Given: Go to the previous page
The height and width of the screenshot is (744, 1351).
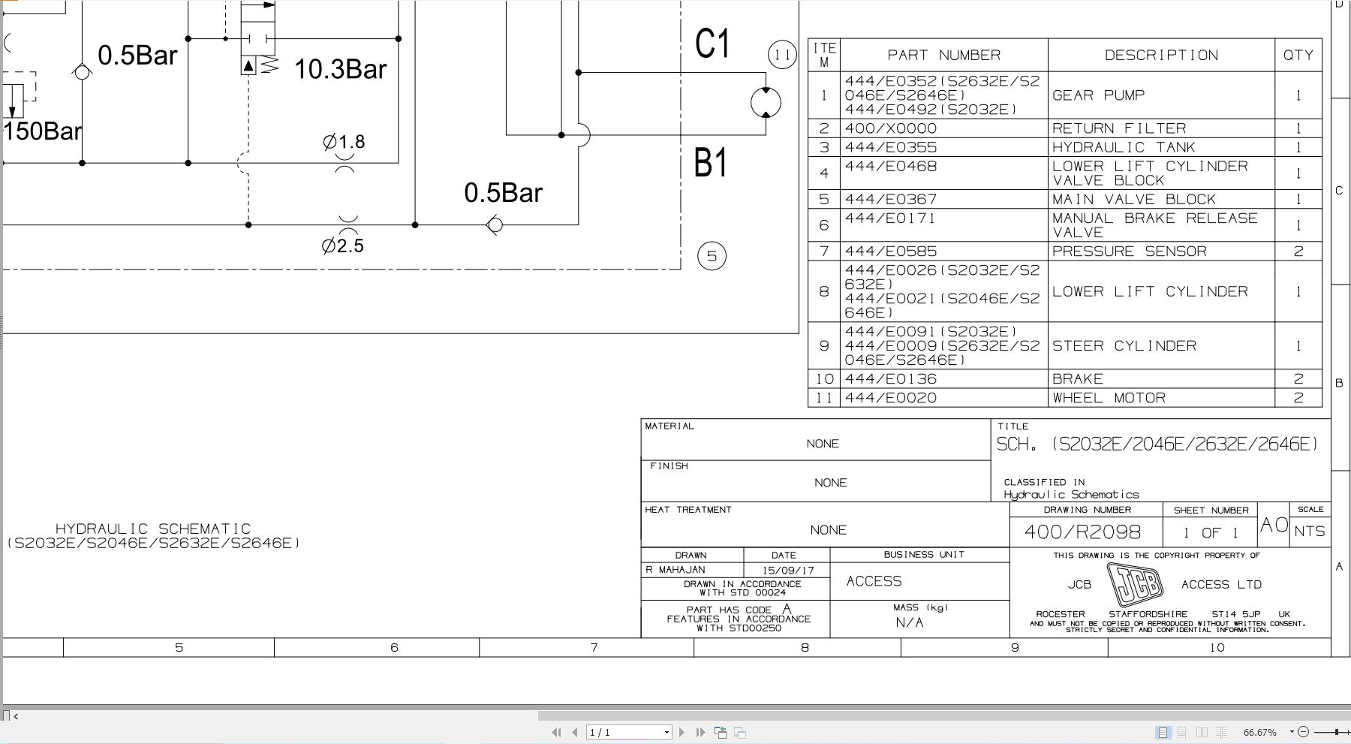Looking at the screenshot, I should pyautogui.click(x=574, y=732).
